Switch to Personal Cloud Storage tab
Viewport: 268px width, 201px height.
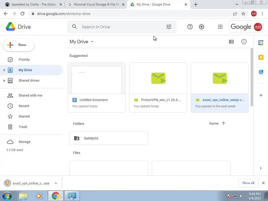tap(96, 4)
